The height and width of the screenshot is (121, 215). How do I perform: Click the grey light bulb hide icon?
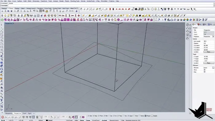tap(2, 15)
